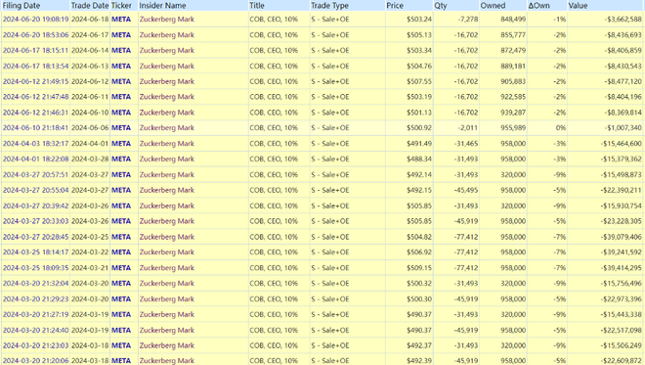Open filing dated 2024-06-10 21:18:41

click(x=35, y=128)
